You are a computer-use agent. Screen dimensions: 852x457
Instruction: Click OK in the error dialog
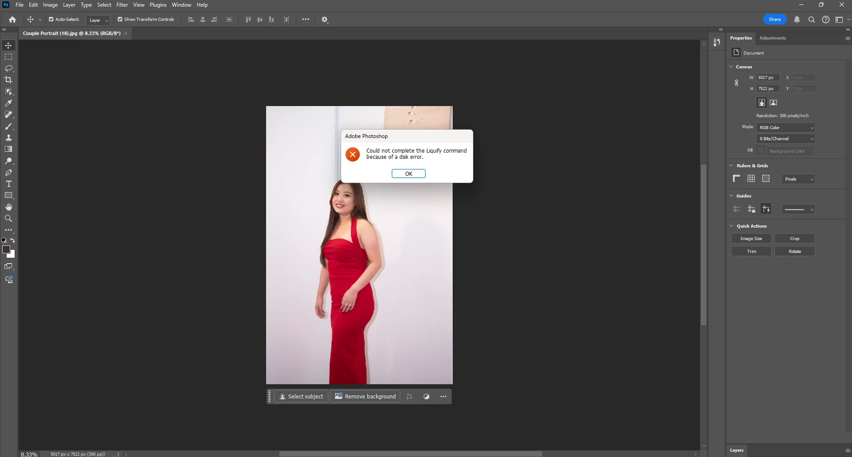pos(409,173)
